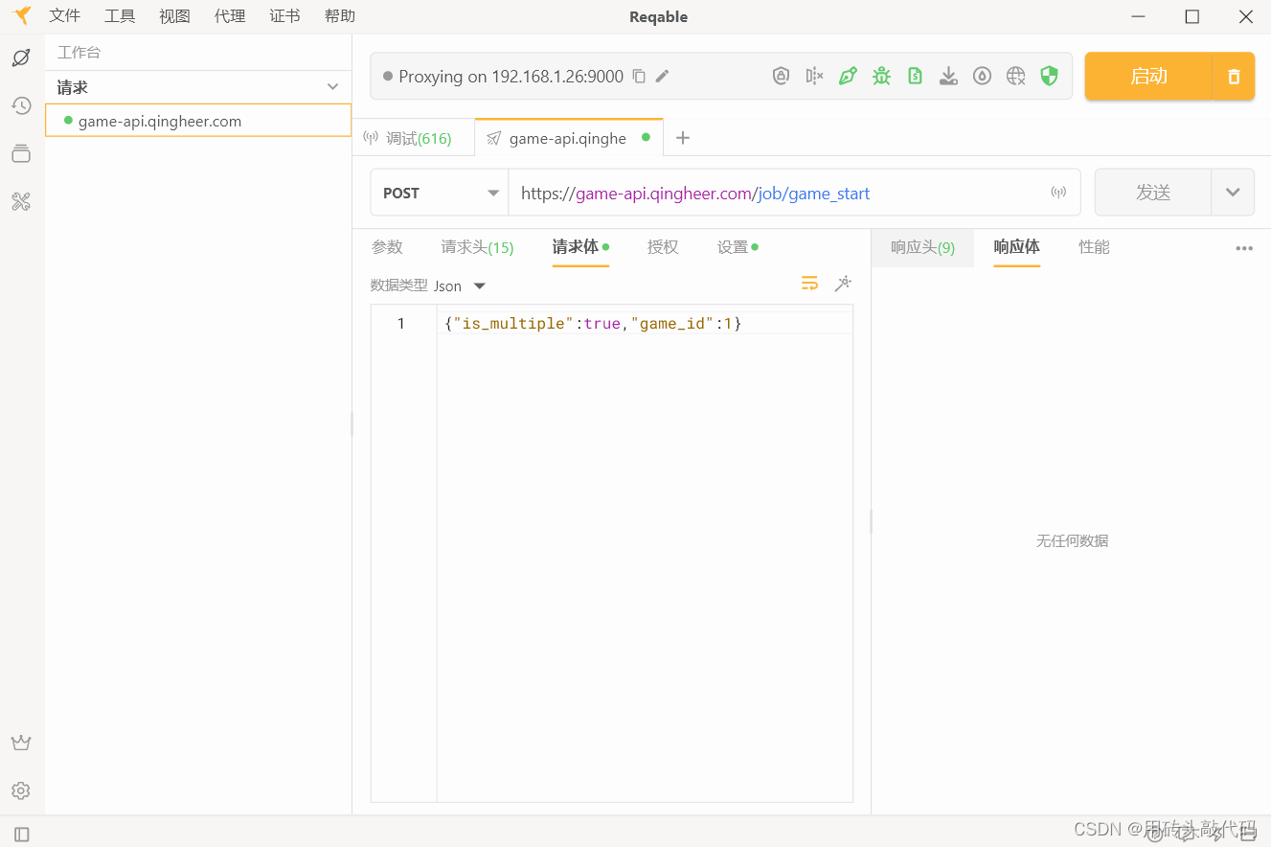Viewport: 1271px width, 847px height.
Task: Switch to the 授权 tab
Action: coord(663,247)
